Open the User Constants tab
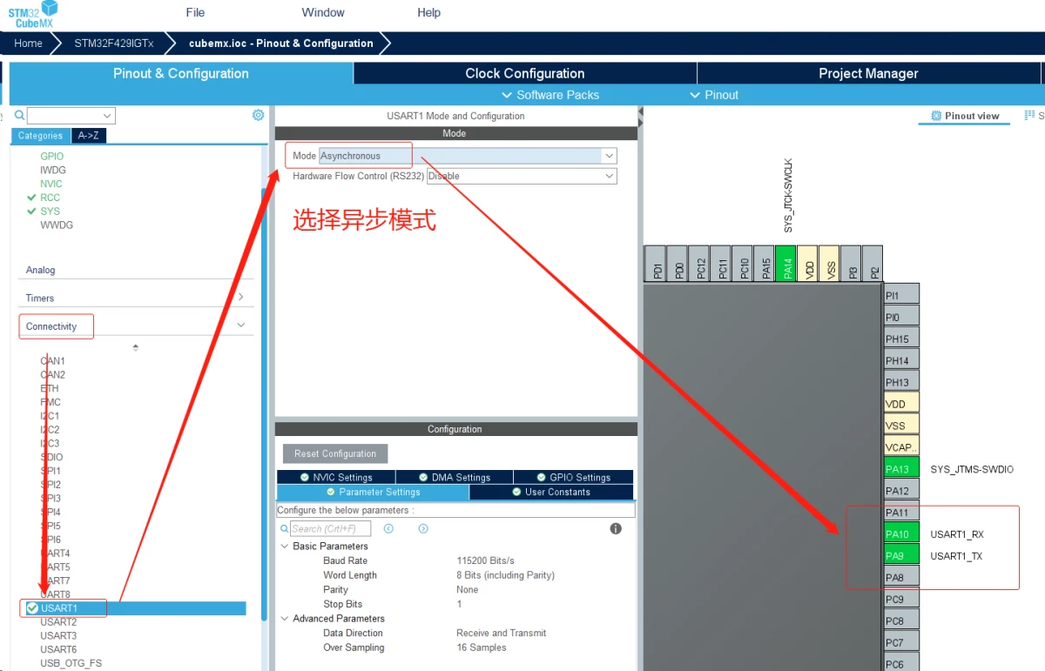1045x671 pixels. (551, 492)
